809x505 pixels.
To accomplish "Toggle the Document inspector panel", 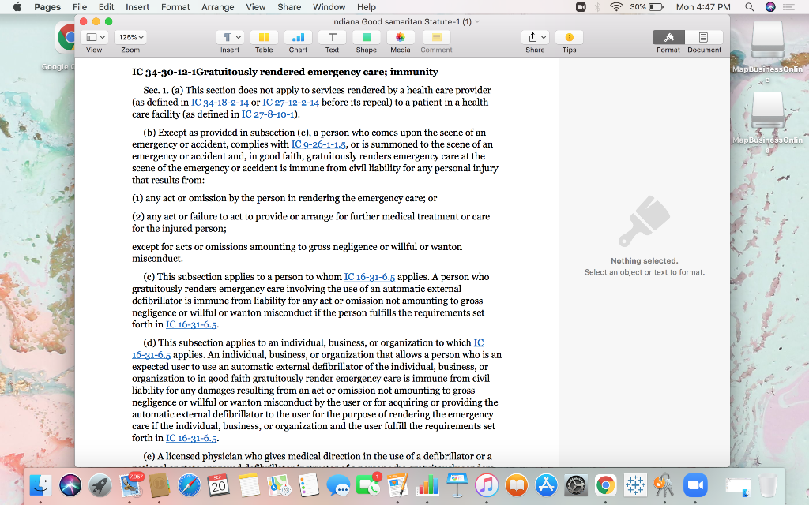I will click(x=704, y=37).
